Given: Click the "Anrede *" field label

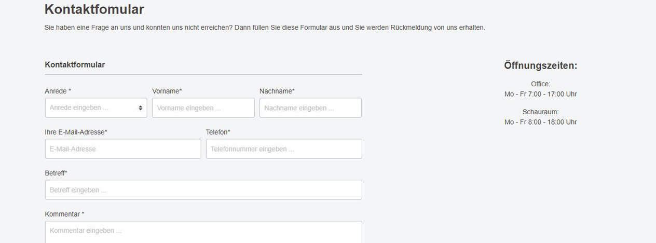Looking at the screenshot, I should 58,91.
